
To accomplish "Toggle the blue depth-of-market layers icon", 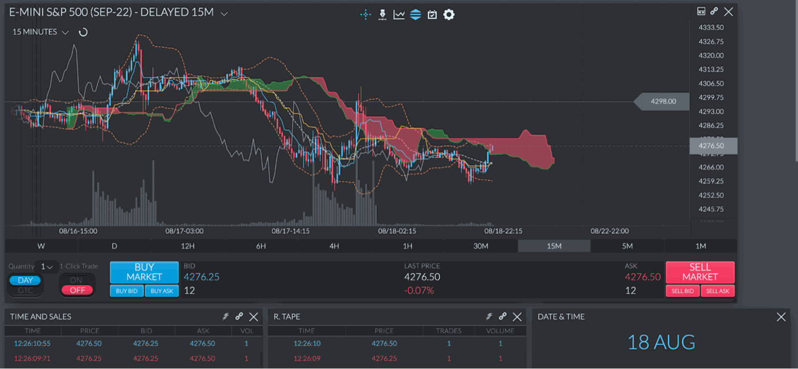I will [416, 14].
